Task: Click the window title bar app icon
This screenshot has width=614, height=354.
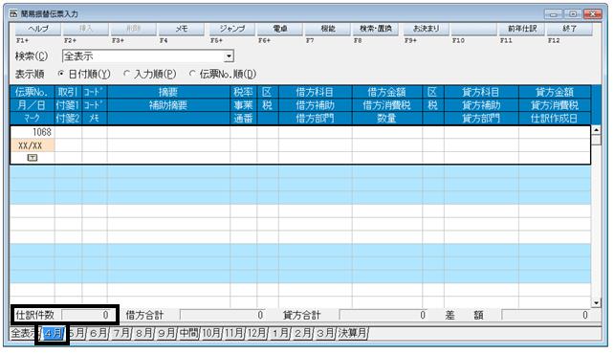Action: coord(14,13)
